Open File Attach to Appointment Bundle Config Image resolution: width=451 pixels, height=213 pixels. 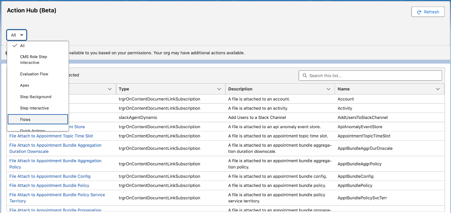coord(50,176)
